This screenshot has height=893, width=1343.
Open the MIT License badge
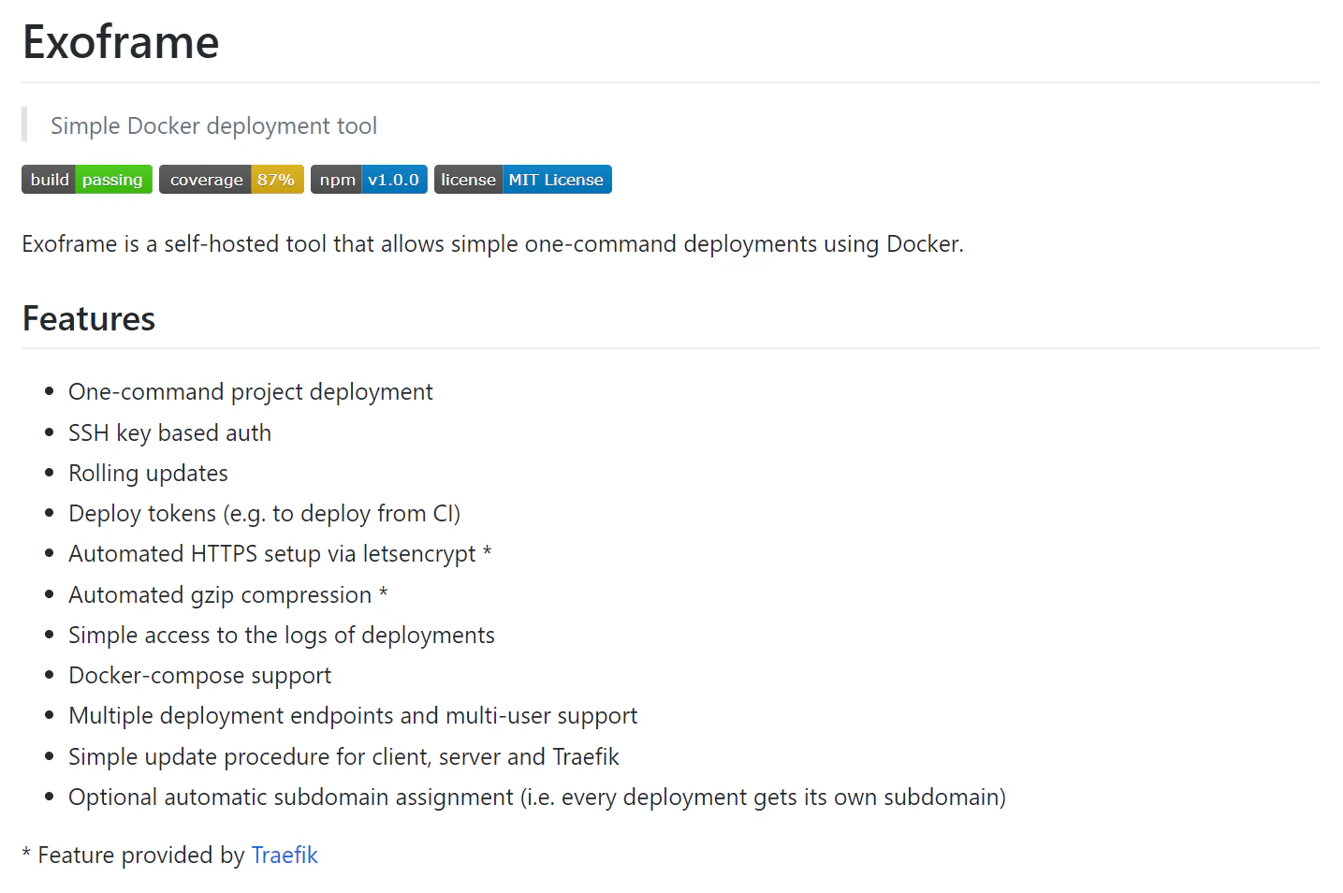523,180
